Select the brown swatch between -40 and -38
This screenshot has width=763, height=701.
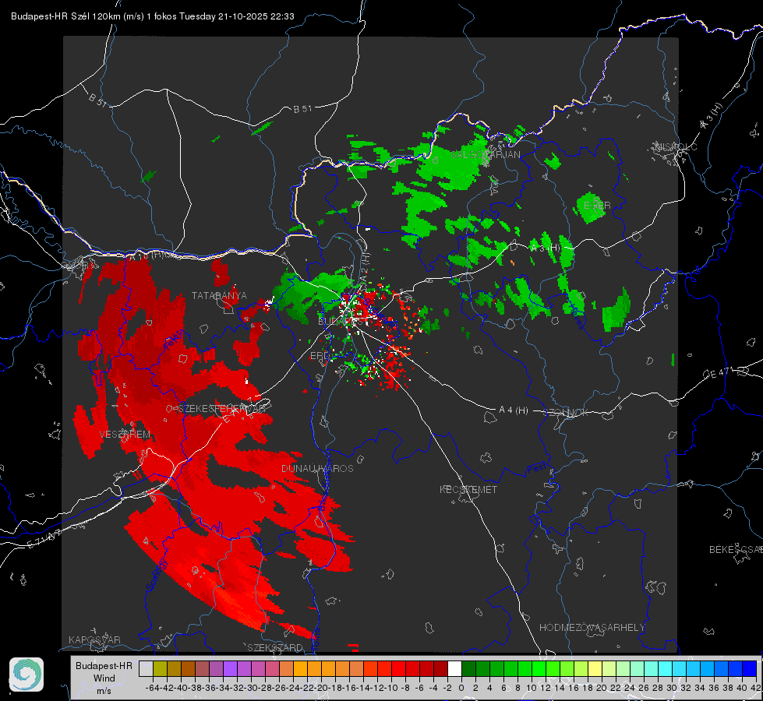[x=188, y=668]
